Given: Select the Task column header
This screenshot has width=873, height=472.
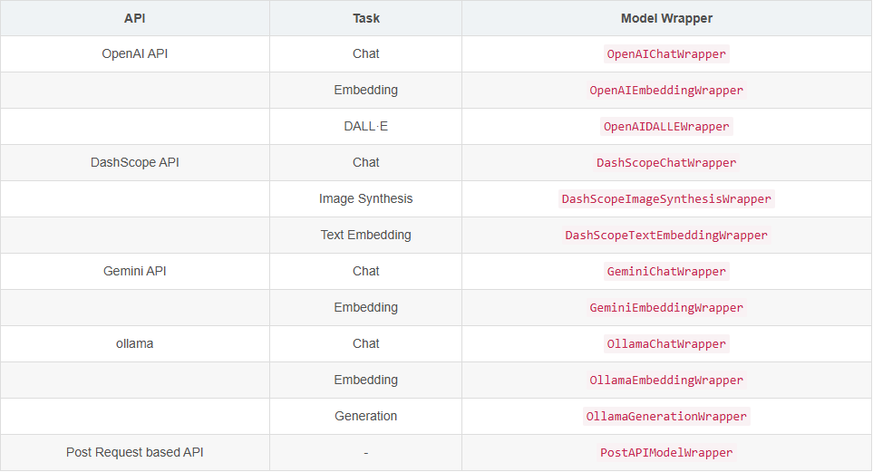Looking at the screenshot, I should pyautogui.click(x=366, y=18).
